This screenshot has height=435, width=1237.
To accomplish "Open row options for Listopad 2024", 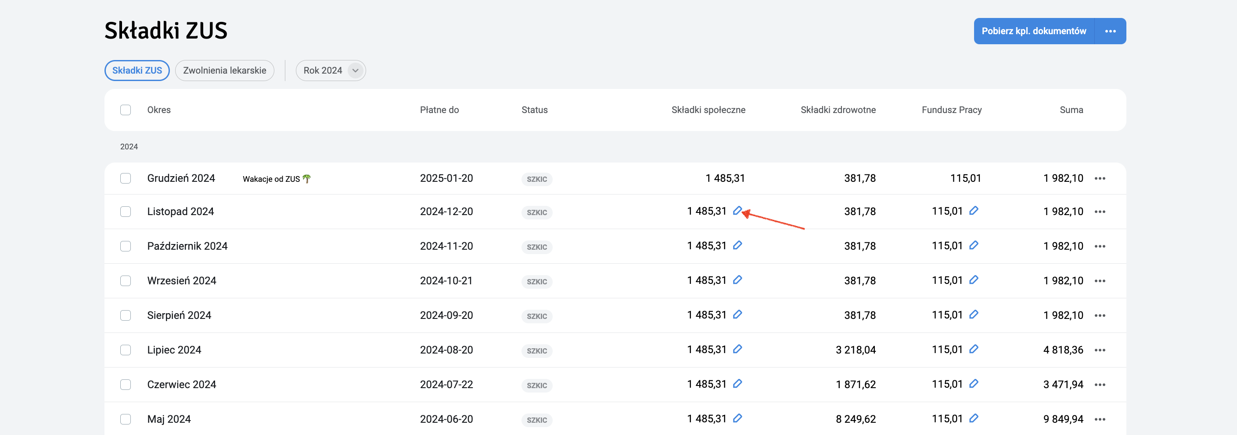I will click(x=1100, y=212).
